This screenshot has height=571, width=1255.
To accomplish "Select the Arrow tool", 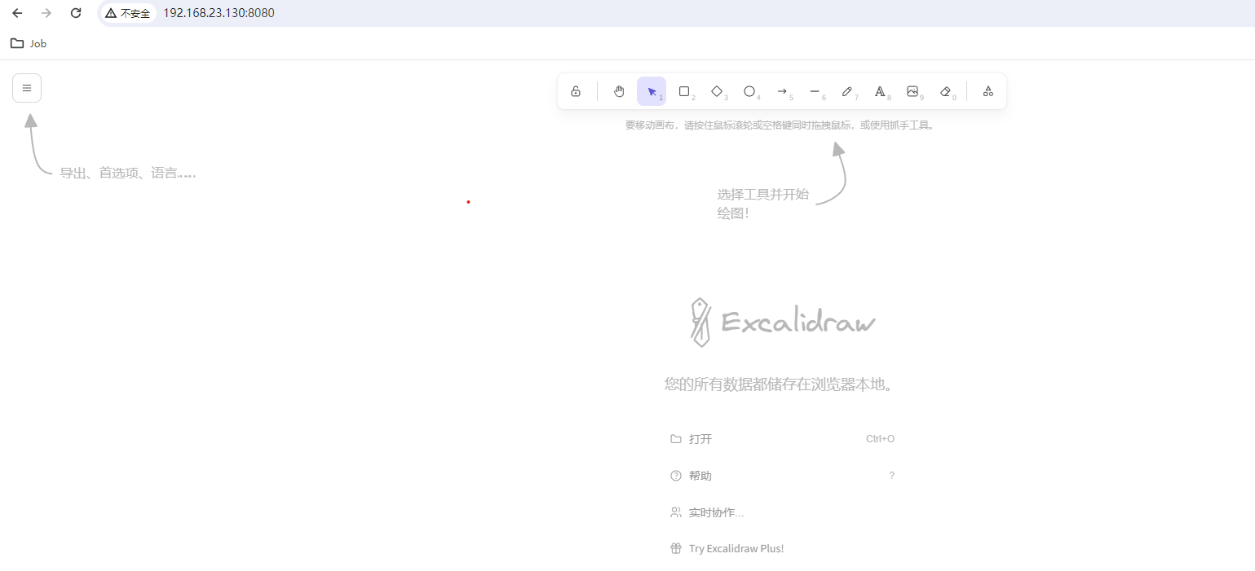I will pyautogui.click(x=782, y=91).
